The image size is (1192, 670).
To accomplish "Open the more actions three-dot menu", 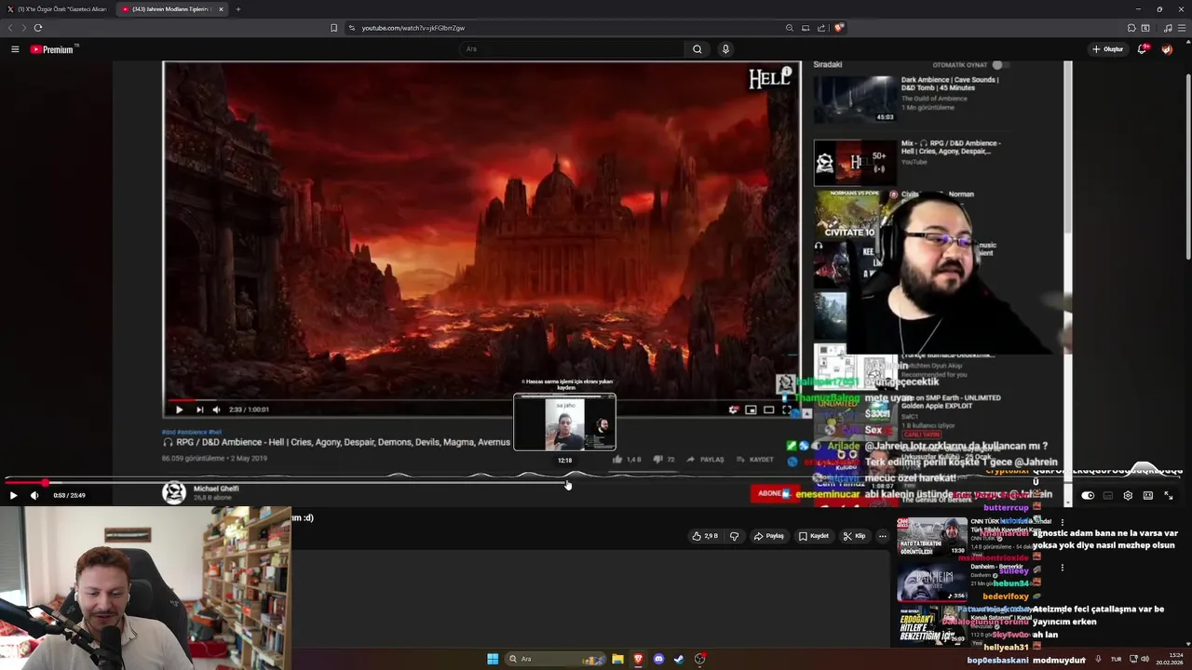I will tap(883, 536).
